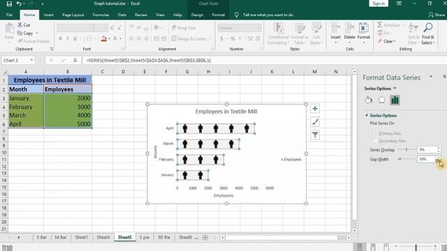
Task: Close the Format Data Series pane
Action: (x=444, y=77)
